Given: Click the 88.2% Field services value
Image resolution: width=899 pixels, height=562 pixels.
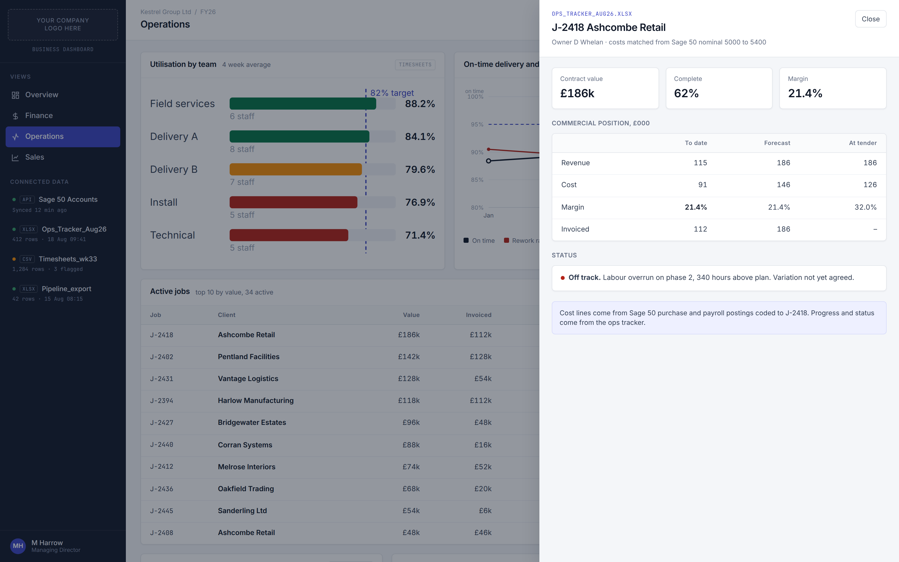Looking at the screenshot, I should [x=420, y=104].
